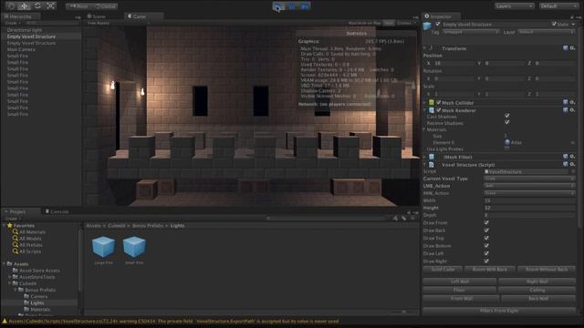Open the LMB_Action dropdown

click(529, 186)
